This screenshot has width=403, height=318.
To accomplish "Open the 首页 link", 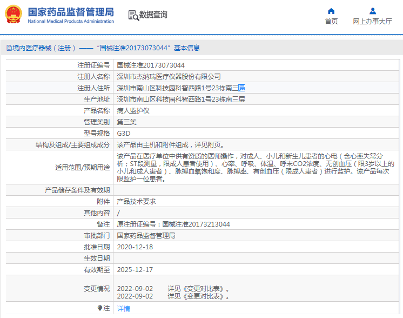I will pyautogui.click(x=331, y=21).
